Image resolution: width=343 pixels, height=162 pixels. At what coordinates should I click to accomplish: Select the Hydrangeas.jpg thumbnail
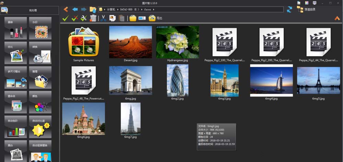click(177, 42)
